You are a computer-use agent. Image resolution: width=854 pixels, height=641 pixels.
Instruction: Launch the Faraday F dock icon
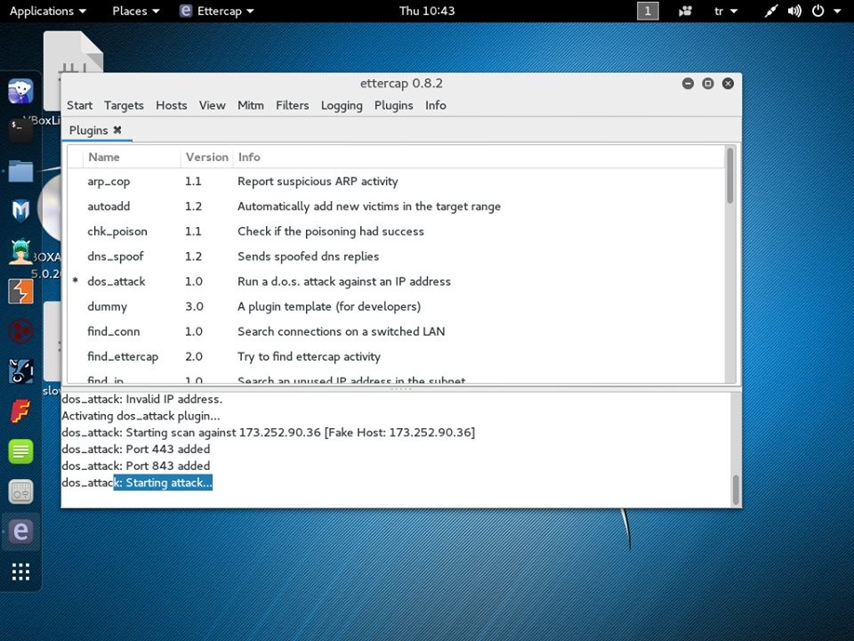20,411
